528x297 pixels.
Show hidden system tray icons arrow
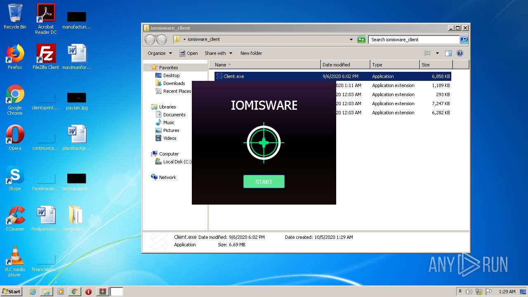tap(460, 292)
